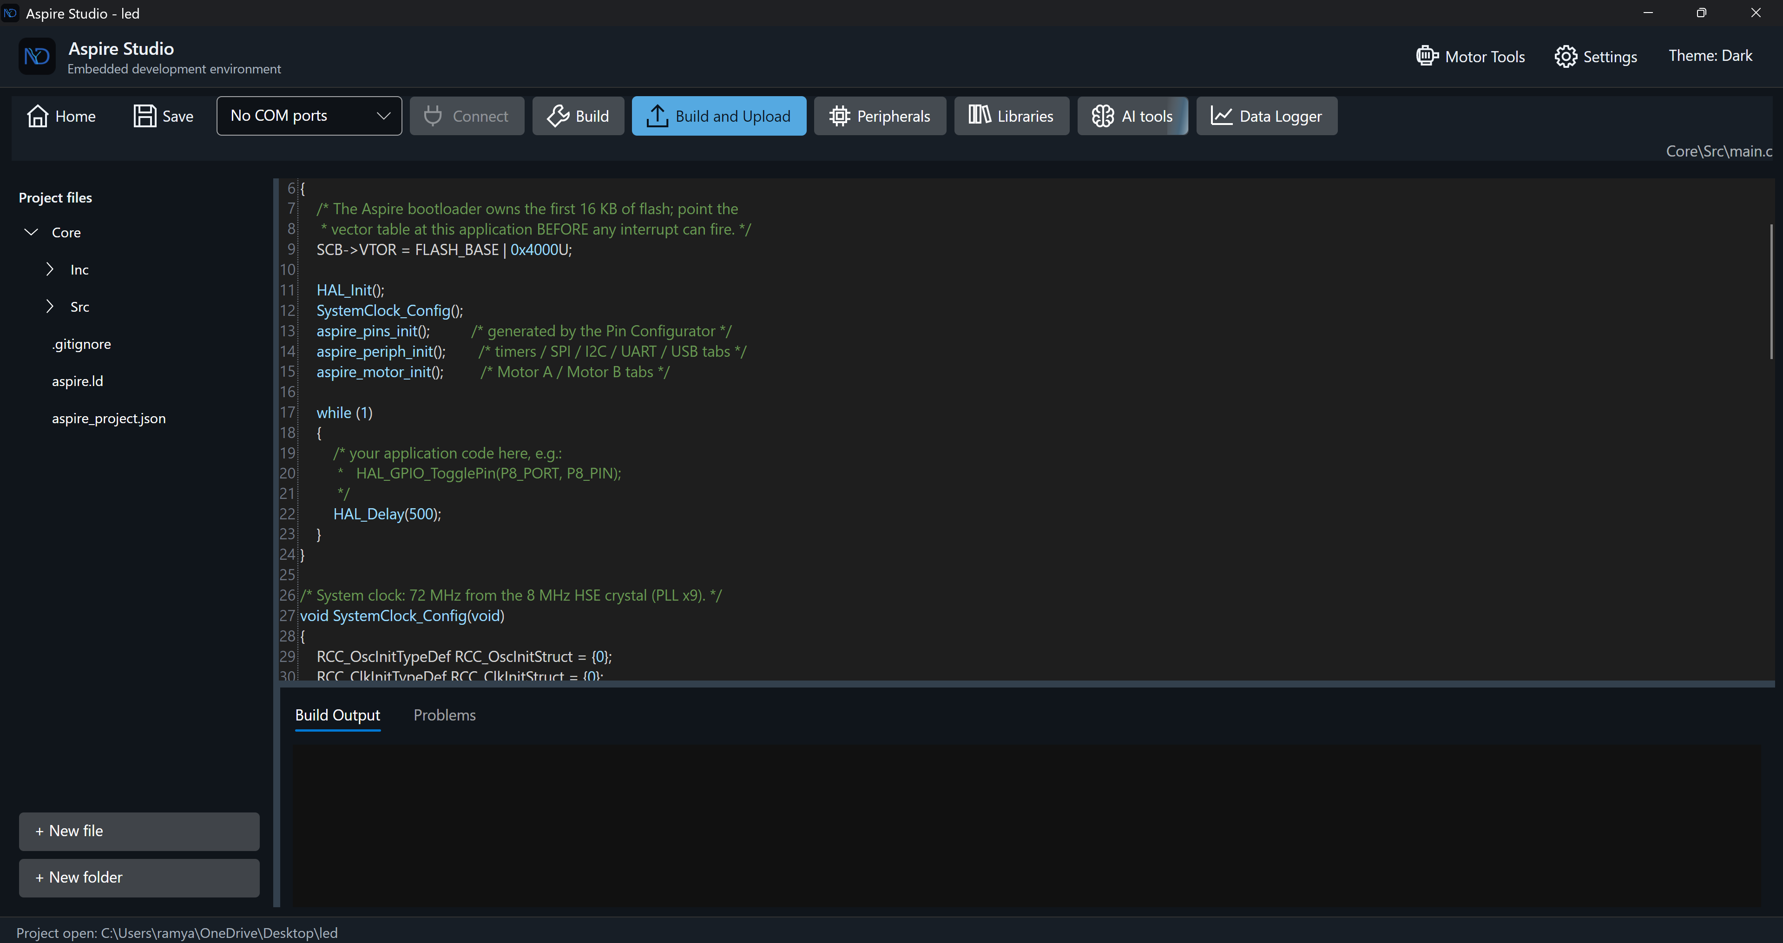Switch to the Build Output tab
The image size is (1783, 943).
(337, 715)
